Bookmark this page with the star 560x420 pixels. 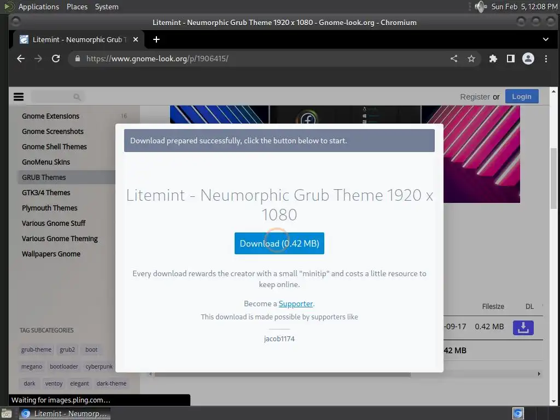tap(471, 59)
